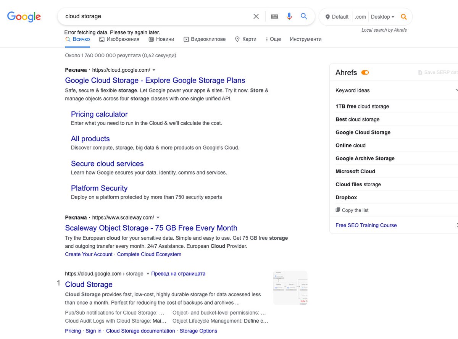This screenshot has height=339, width=458.
Task: Switch to the Видеоклипове tab
Action: (205, 39)
